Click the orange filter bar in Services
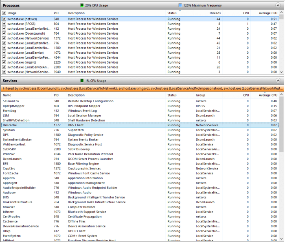 point(142,88)
